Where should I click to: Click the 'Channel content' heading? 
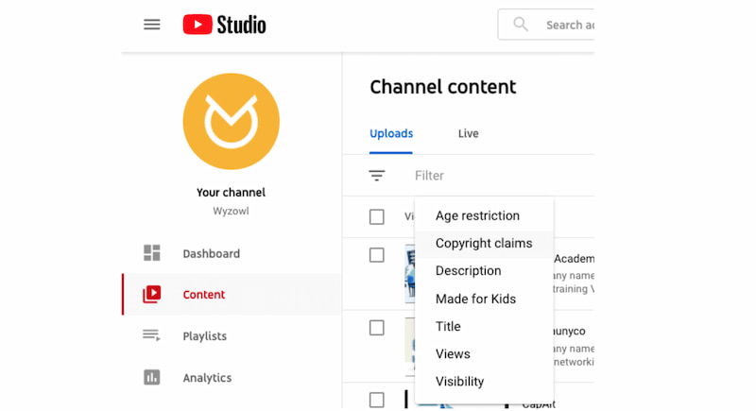point(442,87)
